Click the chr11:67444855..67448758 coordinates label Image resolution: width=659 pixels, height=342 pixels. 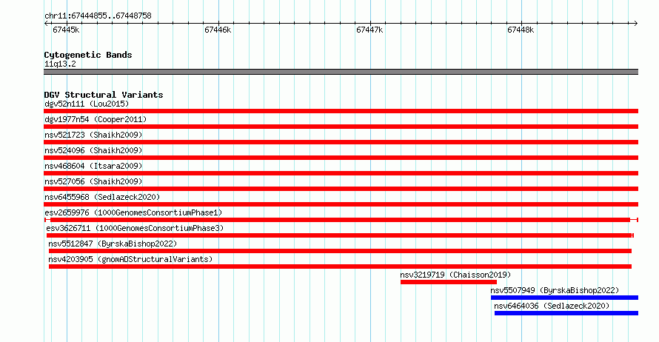point(98,16)
